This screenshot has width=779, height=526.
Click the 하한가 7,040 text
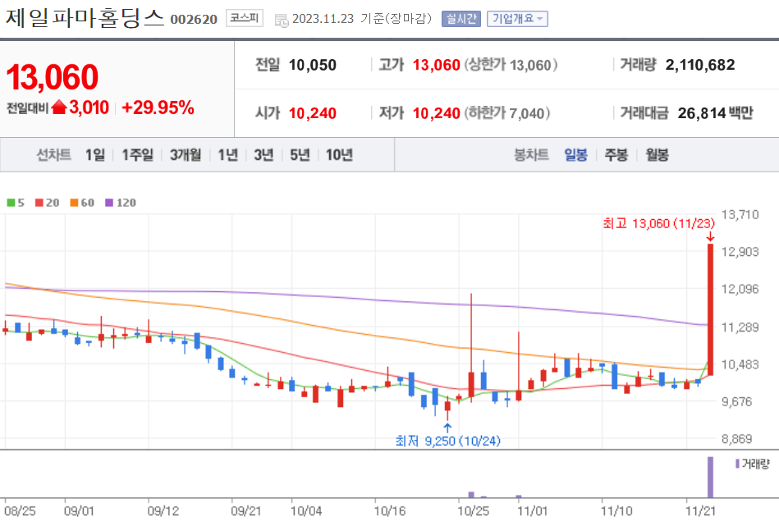507,112
